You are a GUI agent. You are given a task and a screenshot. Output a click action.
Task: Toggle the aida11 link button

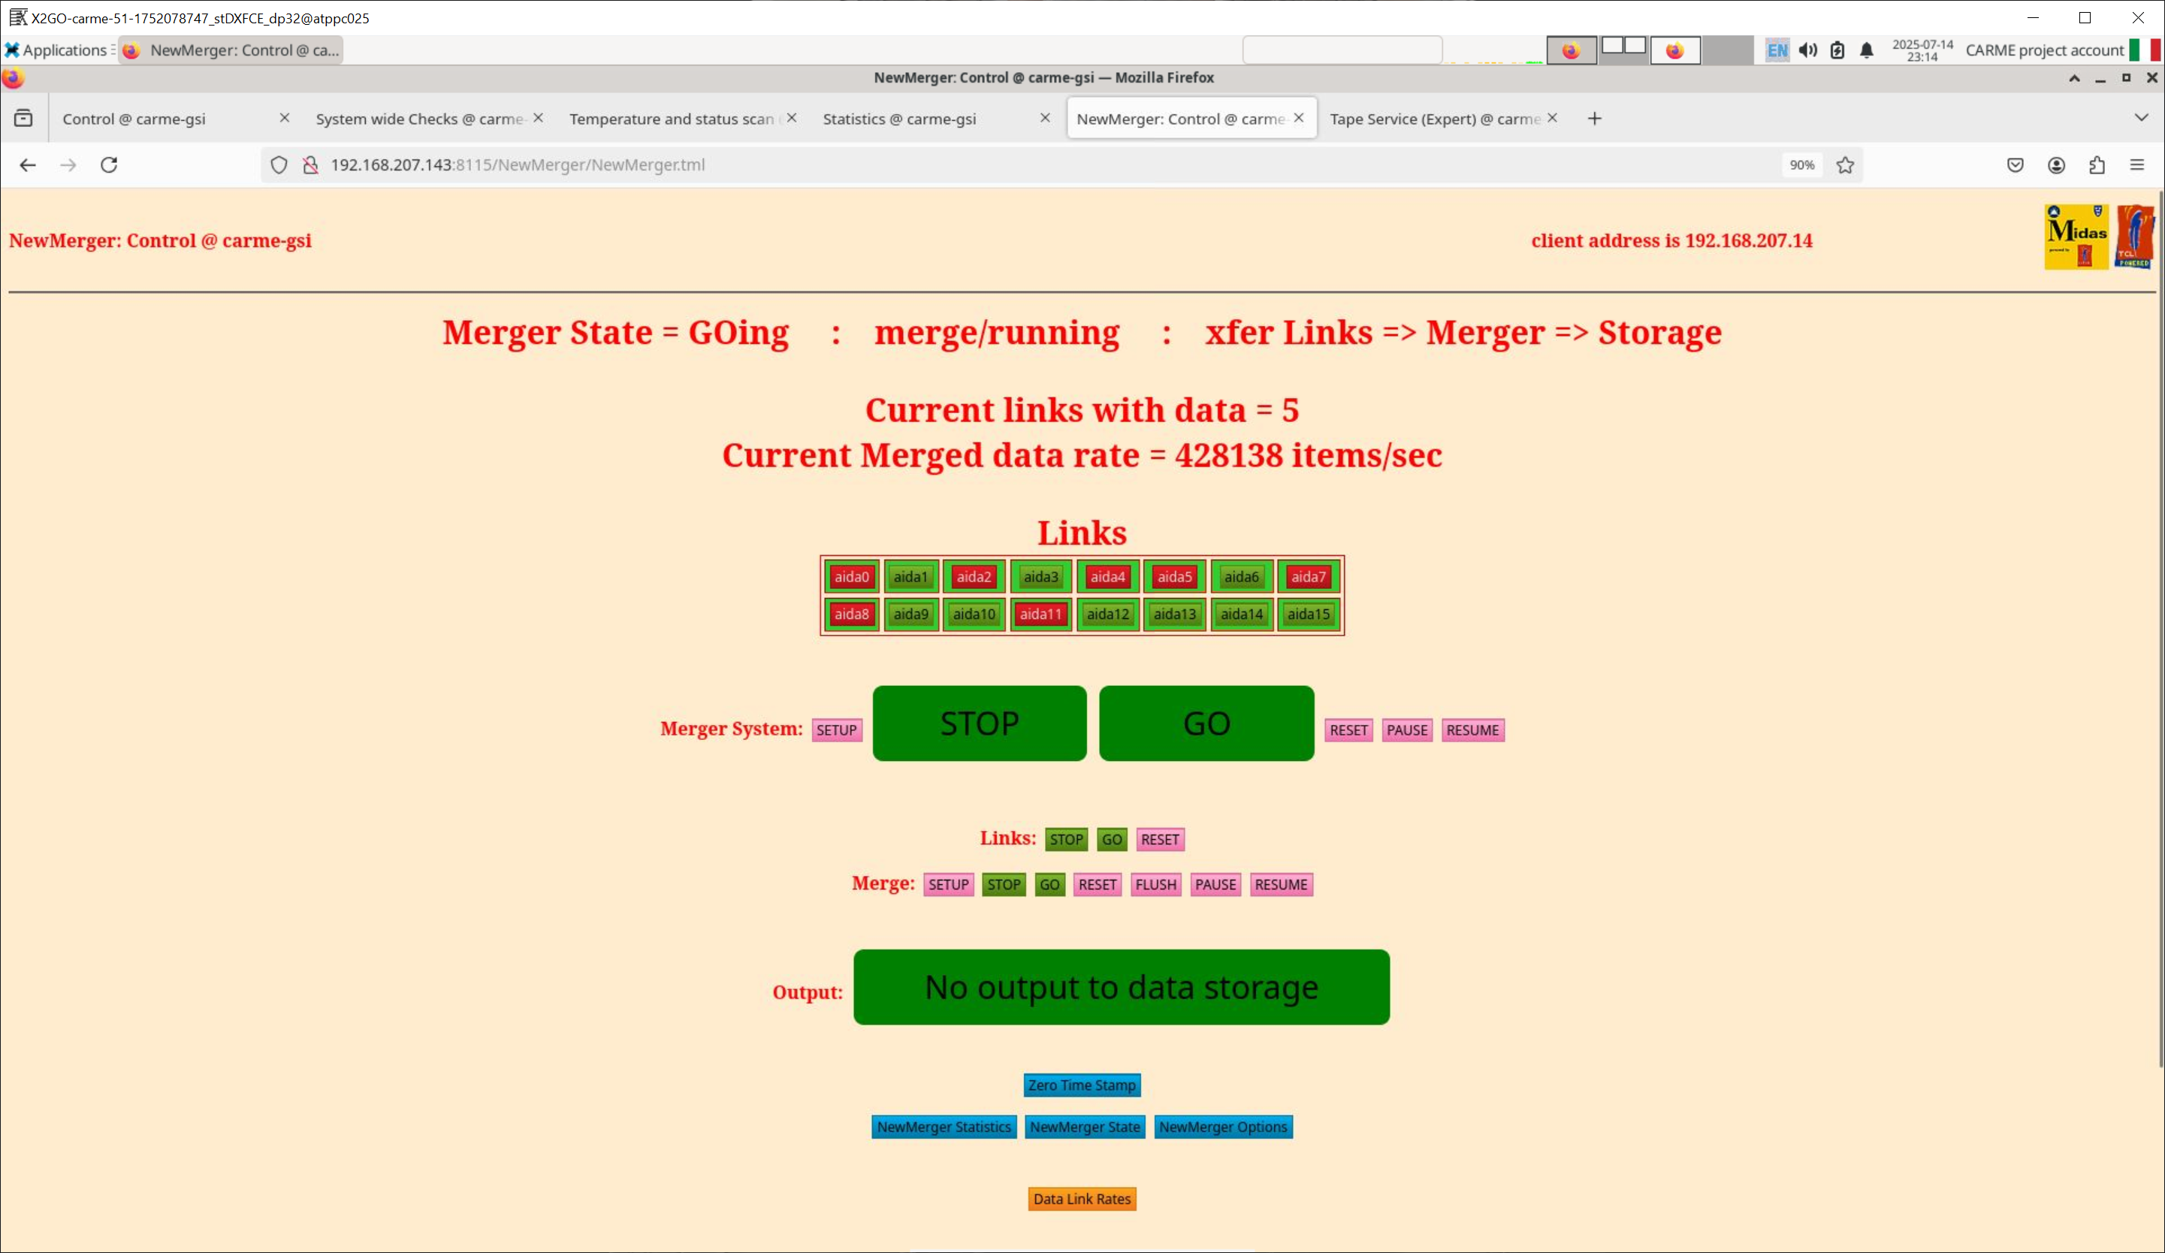(x=1040, y=614)
